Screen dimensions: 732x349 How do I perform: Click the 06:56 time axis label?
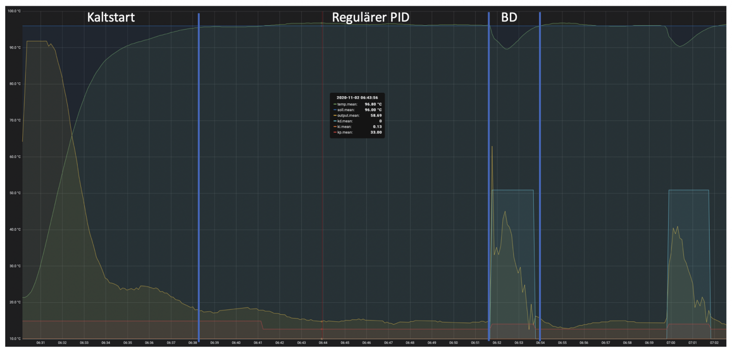[584, 343]
